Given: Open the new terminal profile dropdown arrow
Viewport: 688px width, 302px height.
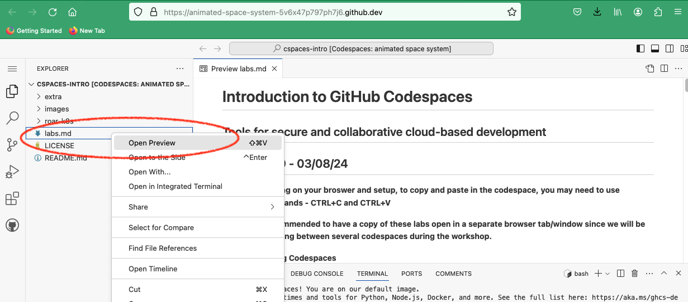Looking at the screenshot, I should pos(607,274).
